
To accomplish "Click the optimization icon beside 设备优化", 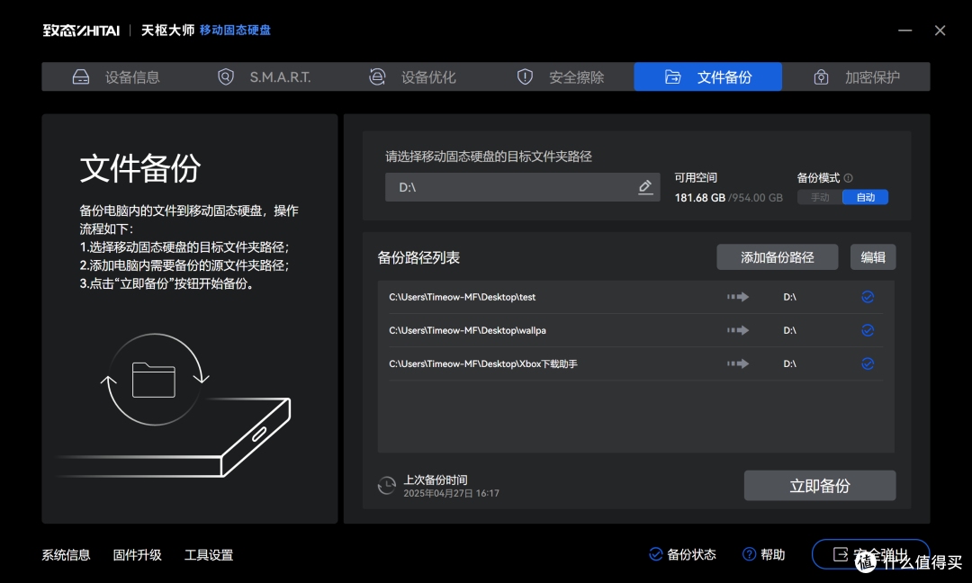I will [377, 76].
